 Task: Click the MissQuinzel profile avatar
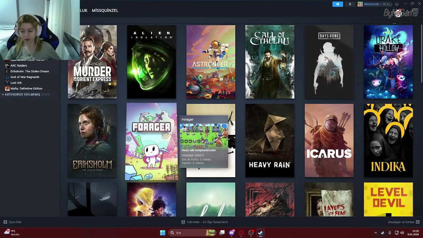tap(360, 4)
